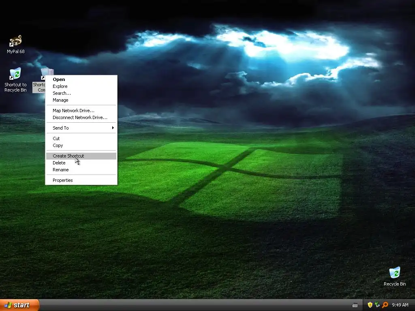Select Disconnect Network Drive... menu entry
Screen dimensions: 415x311
[x=81, y=117]
